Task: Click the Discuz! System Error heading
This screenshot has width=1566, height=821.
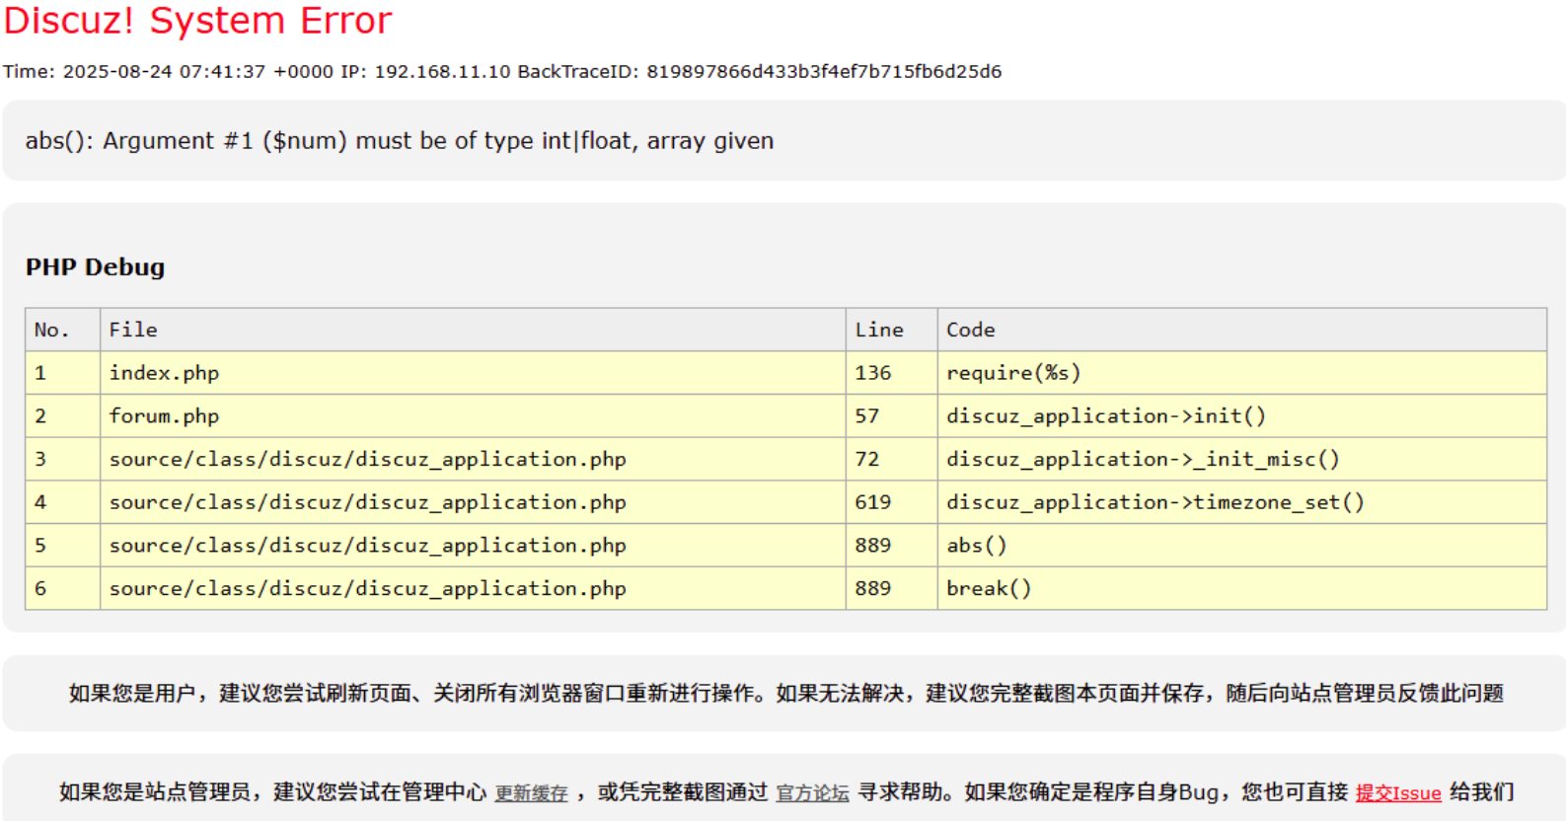Action: (197, 20)
